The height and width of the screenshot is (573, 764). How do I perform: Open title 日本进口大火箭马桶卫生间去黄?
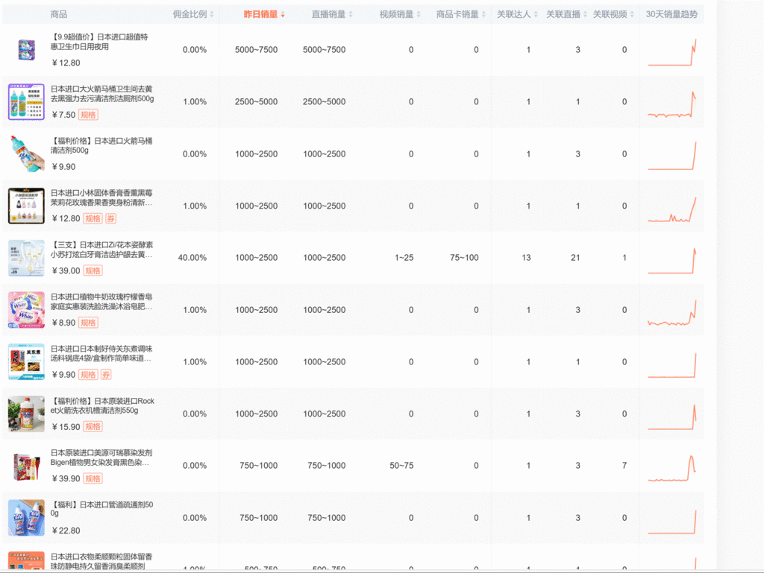click(x=102, y=94)
